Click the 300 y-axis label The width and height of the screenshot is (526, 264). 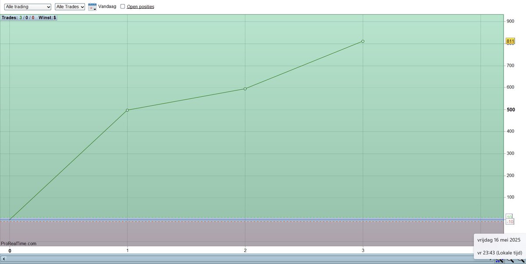(510, 153)
